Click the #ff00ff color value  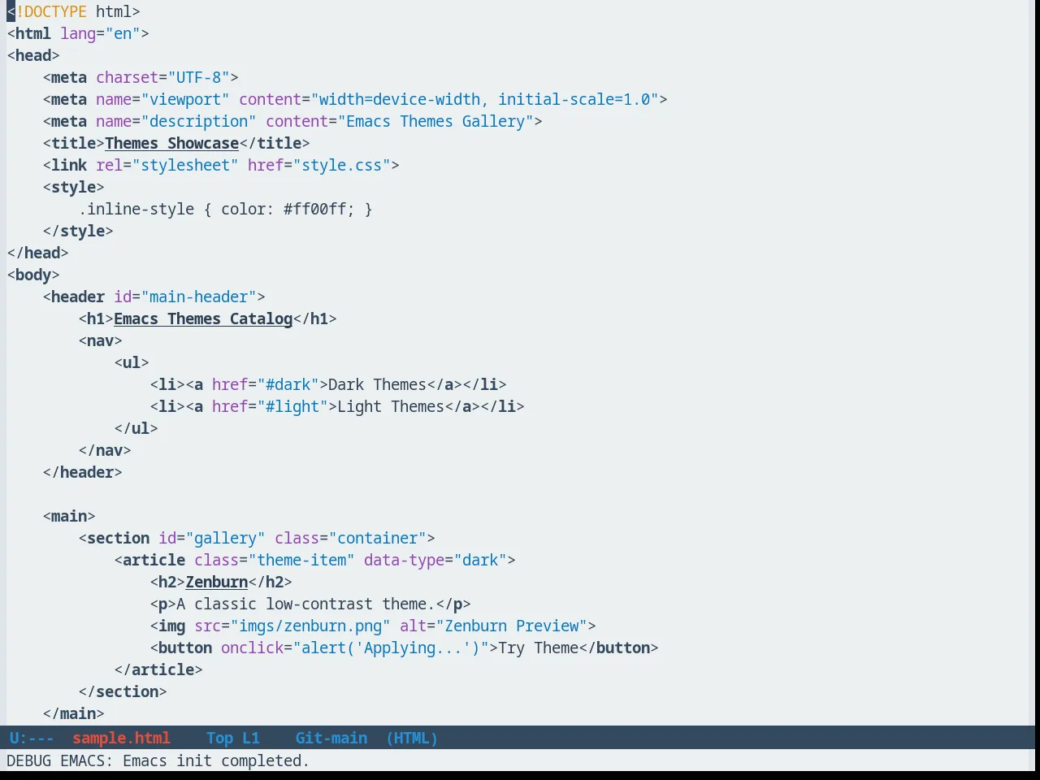click(315, 209)
